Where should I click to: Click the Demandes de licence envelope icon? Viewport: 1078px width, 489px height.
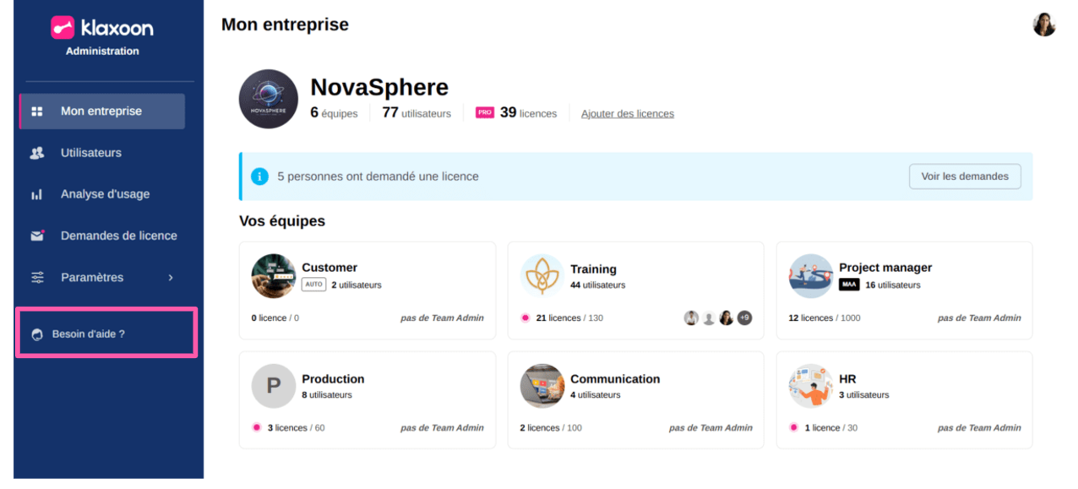[x=37, y=236]
